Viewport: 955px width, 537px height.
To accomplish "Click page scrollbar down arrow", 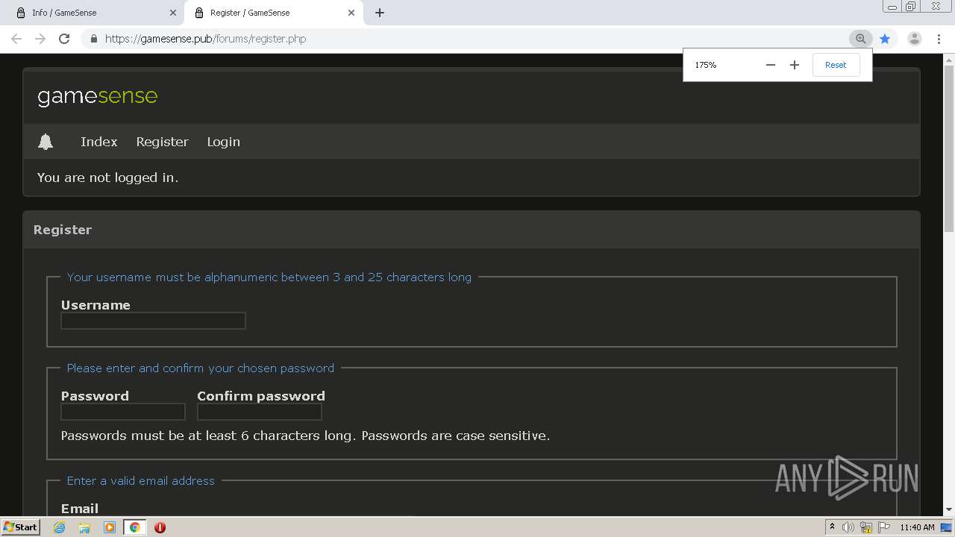I will [949, 509].
